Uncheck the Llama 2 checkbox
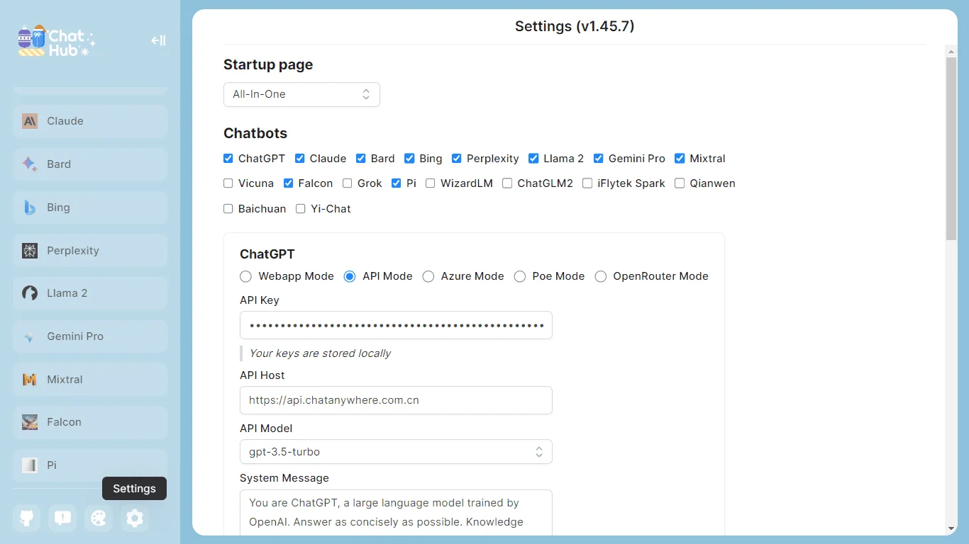Screen dimensions: 969x544 [x=533, y=159]
